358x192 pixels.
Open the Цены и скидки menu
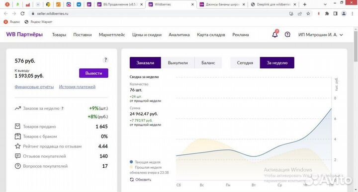[x=147, y=35]
